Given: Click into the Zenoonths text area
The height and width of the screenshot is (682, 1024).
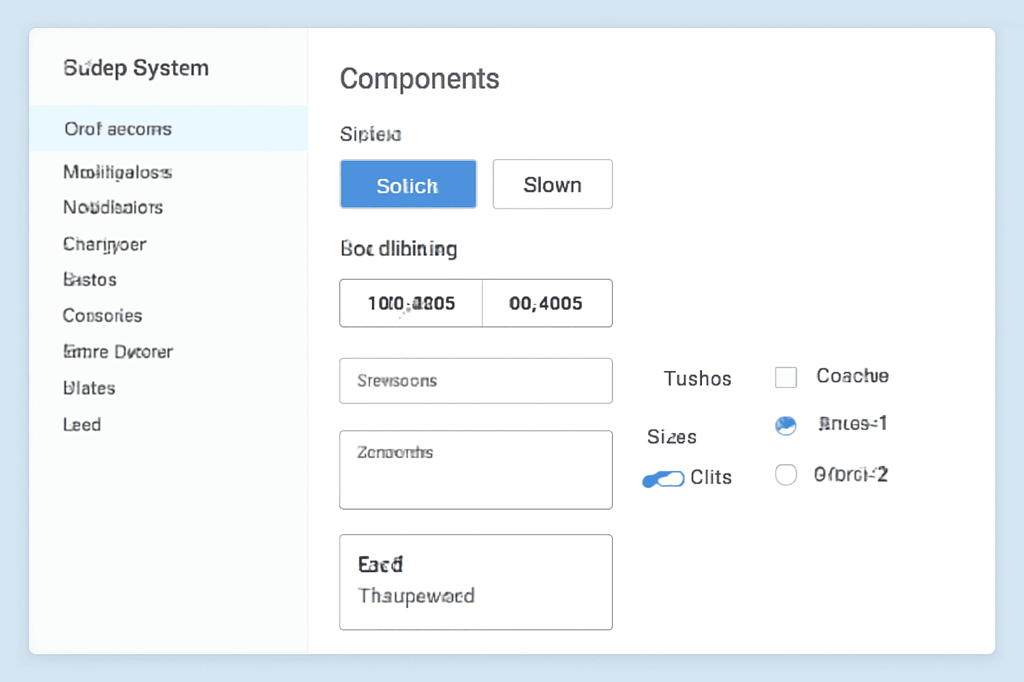Looking at the screenshot, I should click(x=475, y=470).
